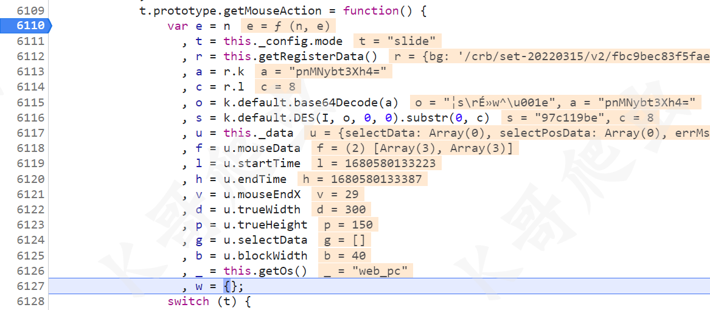Viewport: 710px width, 310px height.
Task: Click u.startTime on line 6119
Action: click(262, 164)
